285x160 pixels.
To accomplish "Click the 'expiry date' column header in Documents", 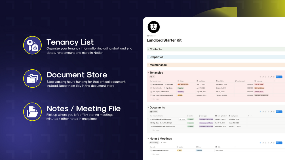I will coord(233,116).
